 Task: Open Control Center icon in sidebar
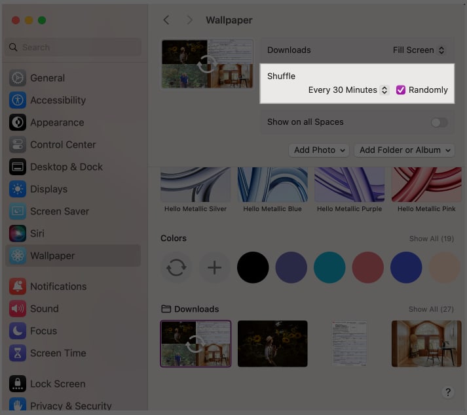(x=18, y=144)
